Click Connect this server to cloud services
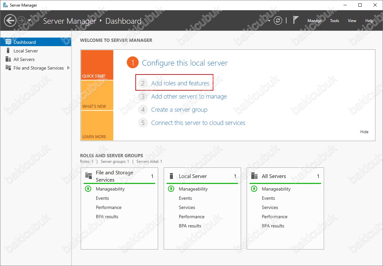383x266 pixels. click(x=198, y=123)
